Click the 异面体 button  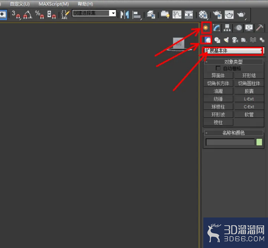[218, 75]
